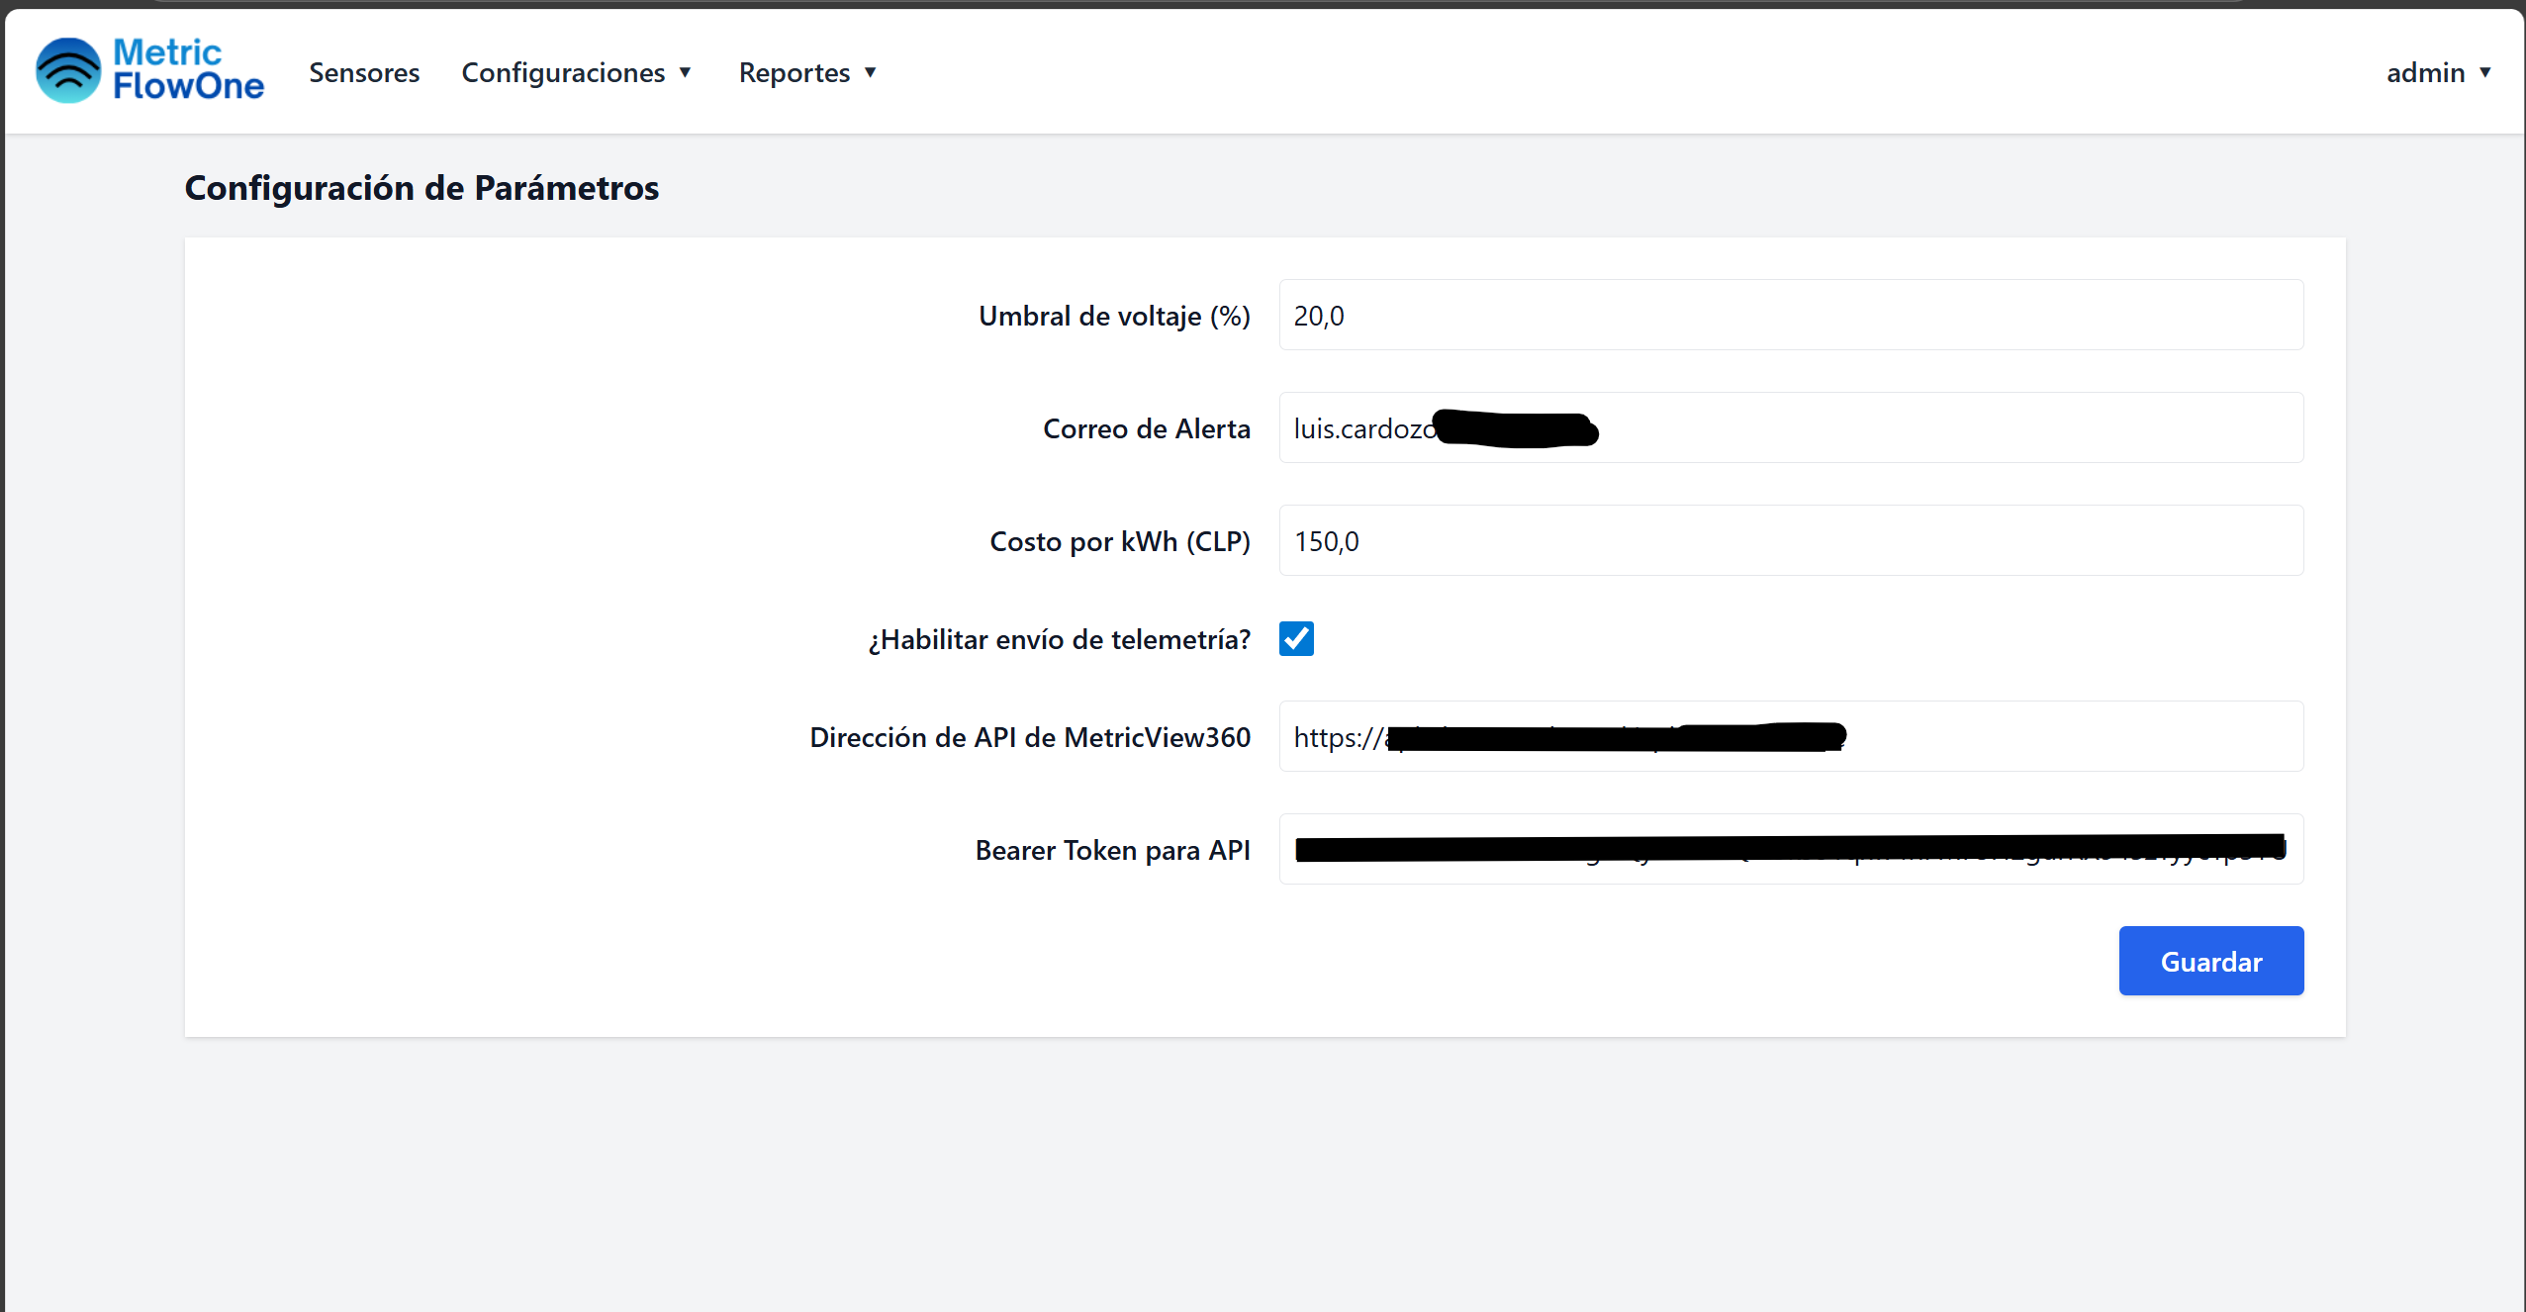Click the admin dropdown triangle
This screenshot has width=2526, height=1312.
(x=2484, y=72)
